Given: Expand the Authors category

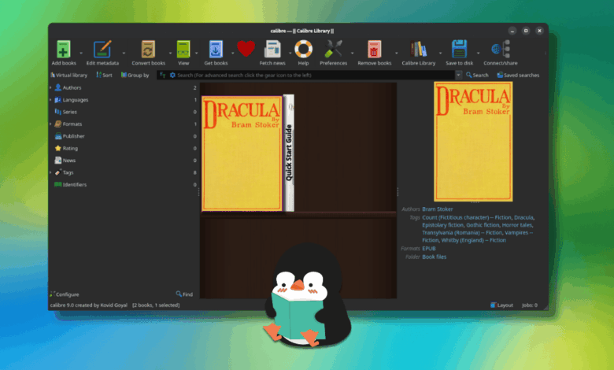Looking at the screenshot, I should tap(50, 87).
